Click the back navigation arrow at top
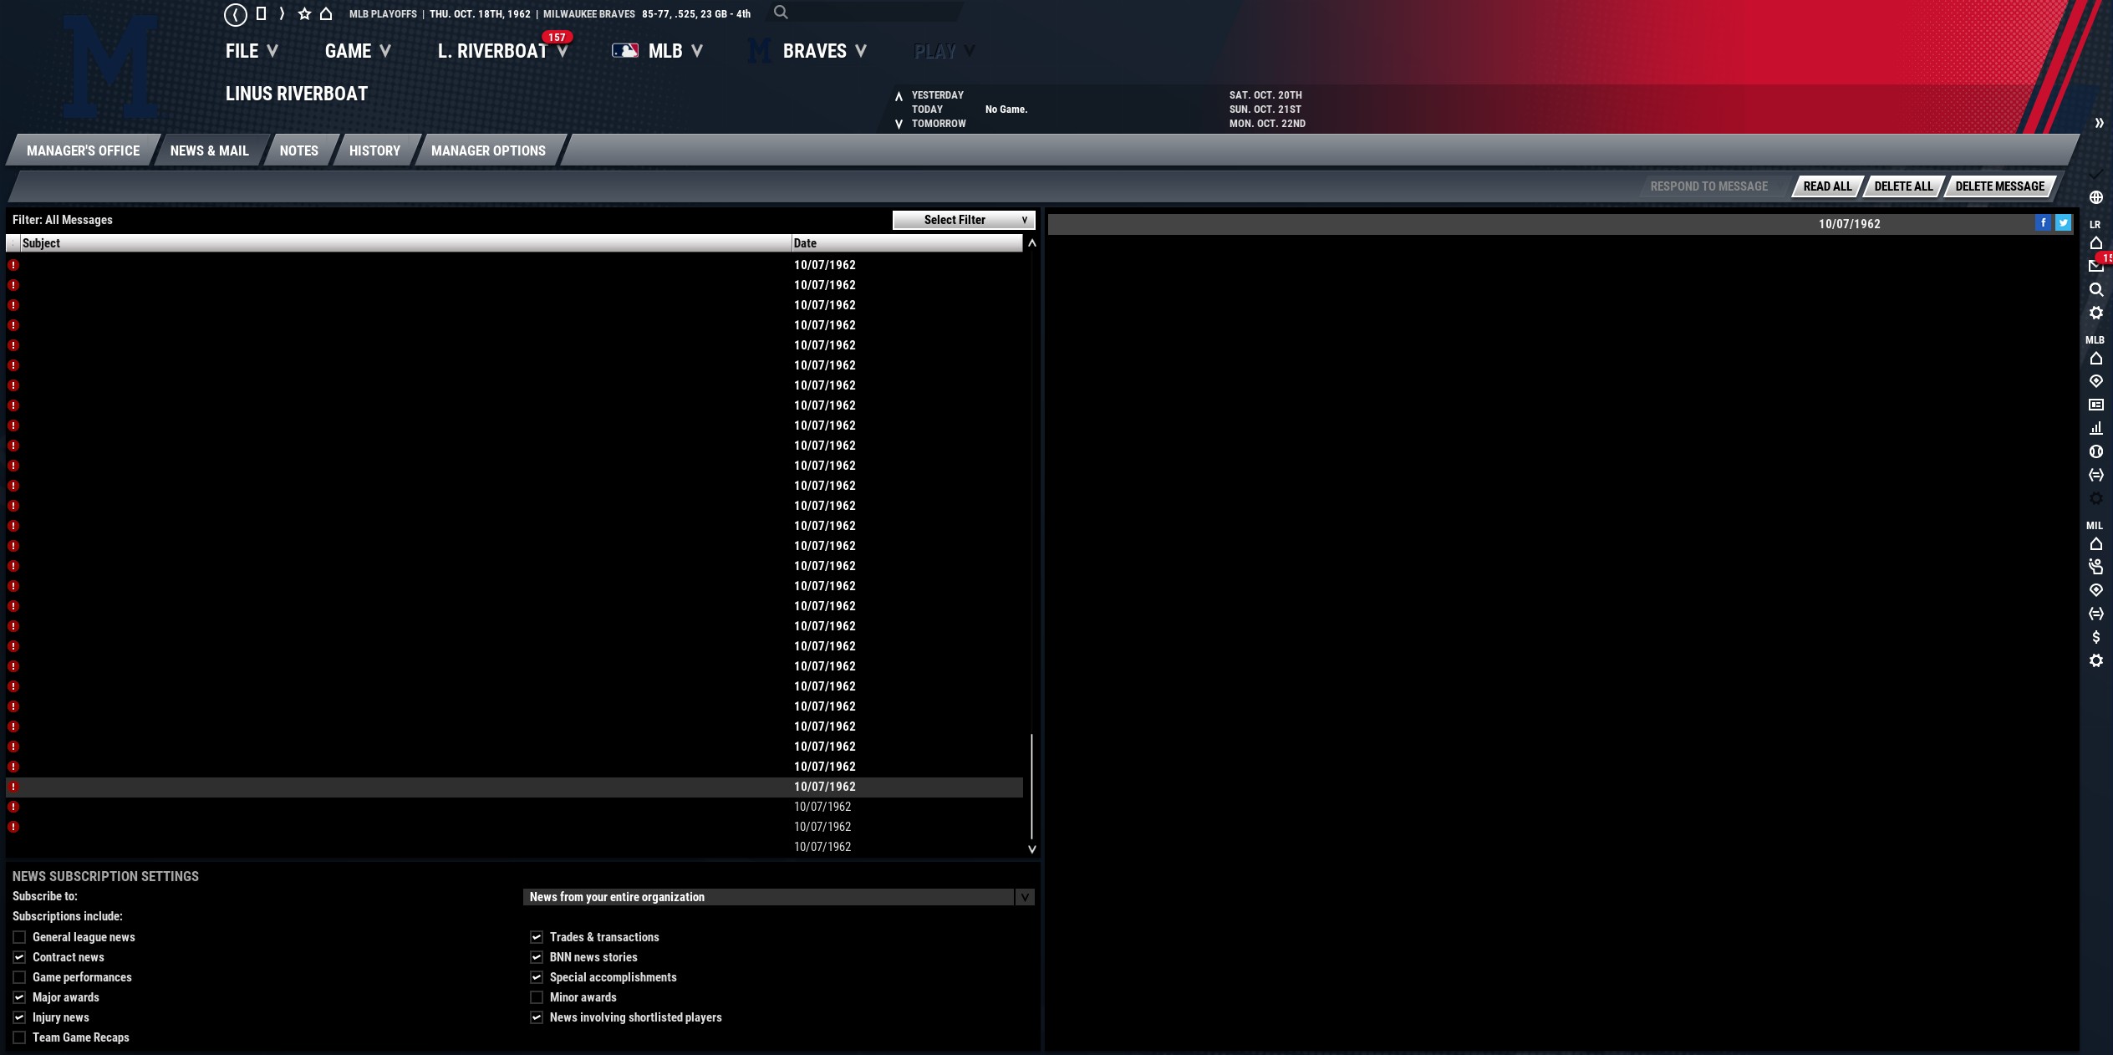 236,13
